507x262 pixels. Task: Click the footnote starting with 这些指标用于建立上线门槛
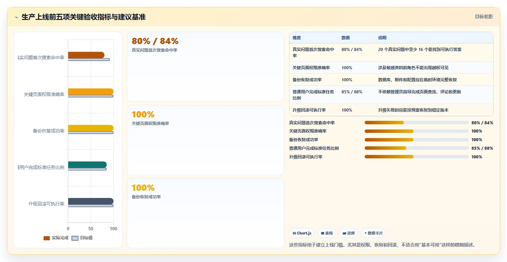pos(382,245)
